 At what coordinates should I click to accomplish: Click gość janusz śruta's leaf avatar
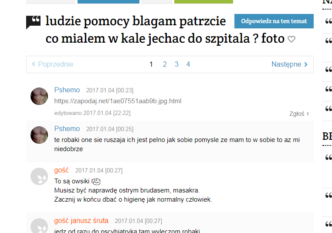click(x=39, y=226)
